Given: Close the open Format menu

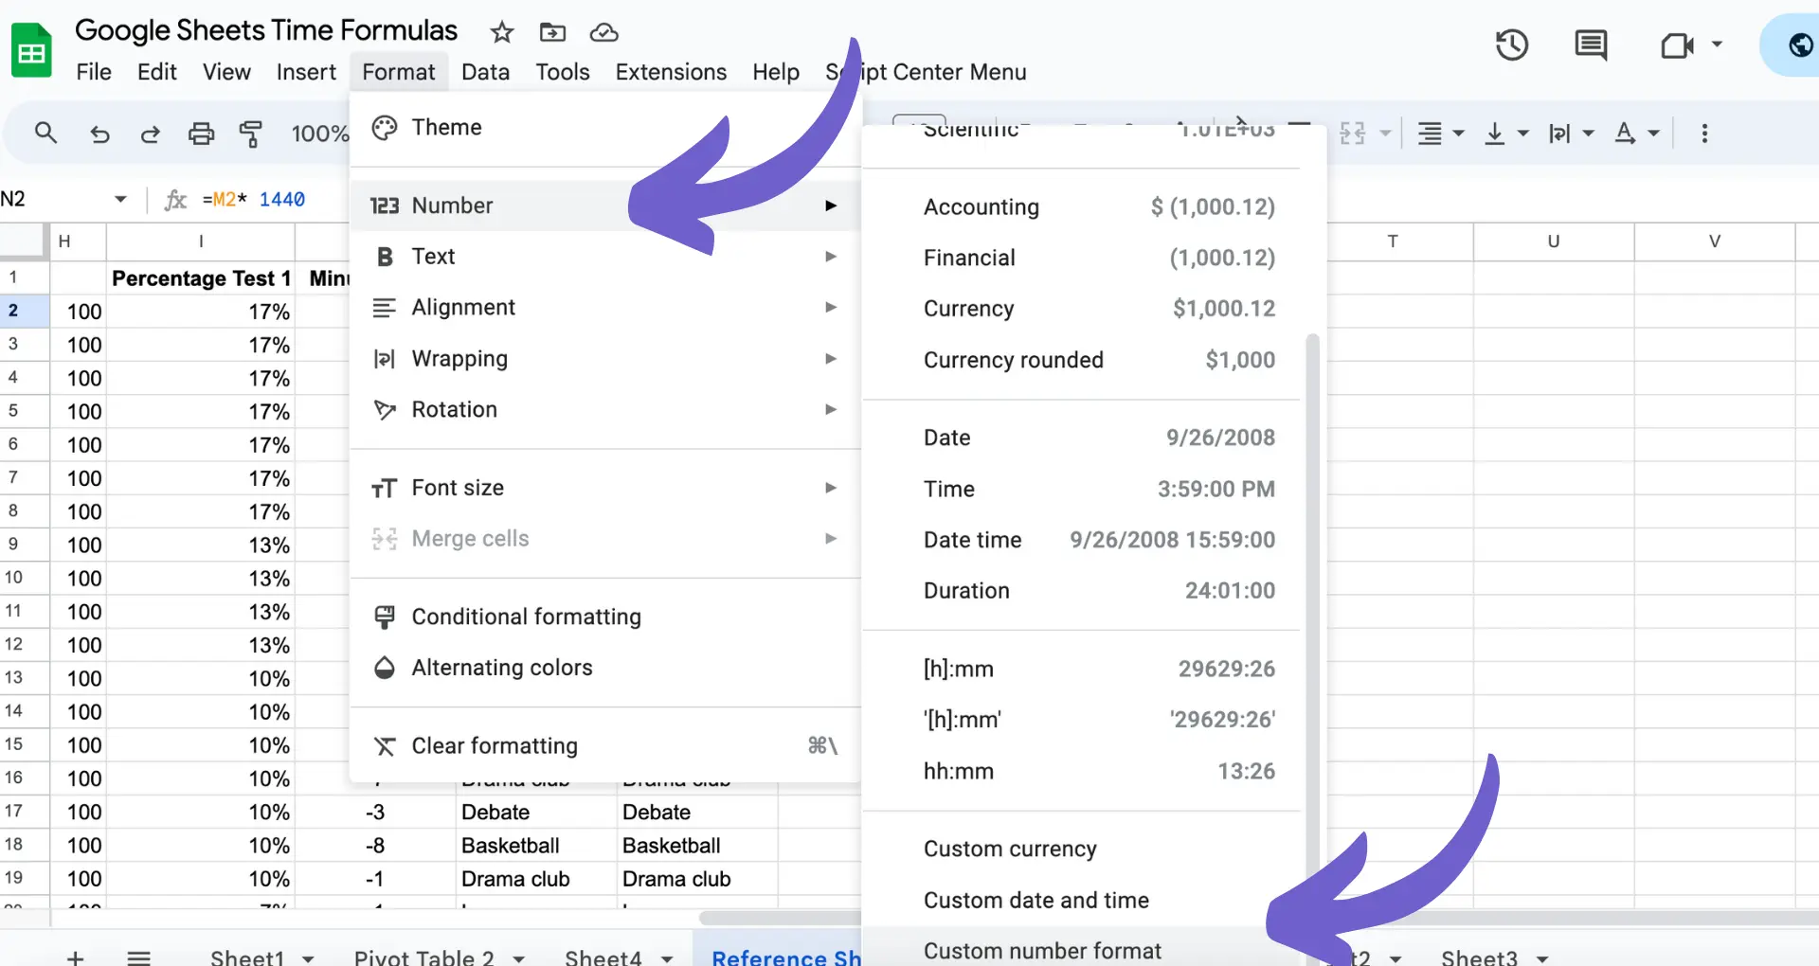Looking at the screenshot, I should tap(398, 72).
